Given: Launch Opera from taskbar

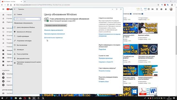Looking at the screenshot, I should [25, 98].
